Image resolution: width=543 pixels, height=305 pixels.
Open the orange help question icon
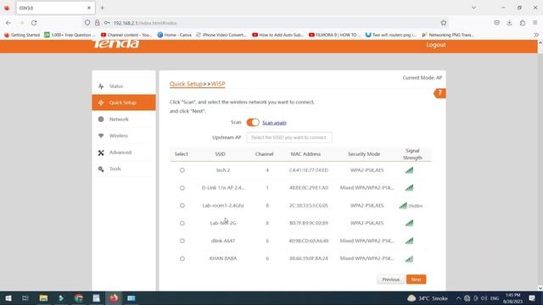(x=439, y=93)
